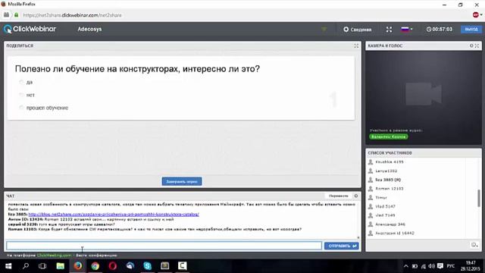Select participant Roman 12103
The image size is (485, 273).
point(389,189)
